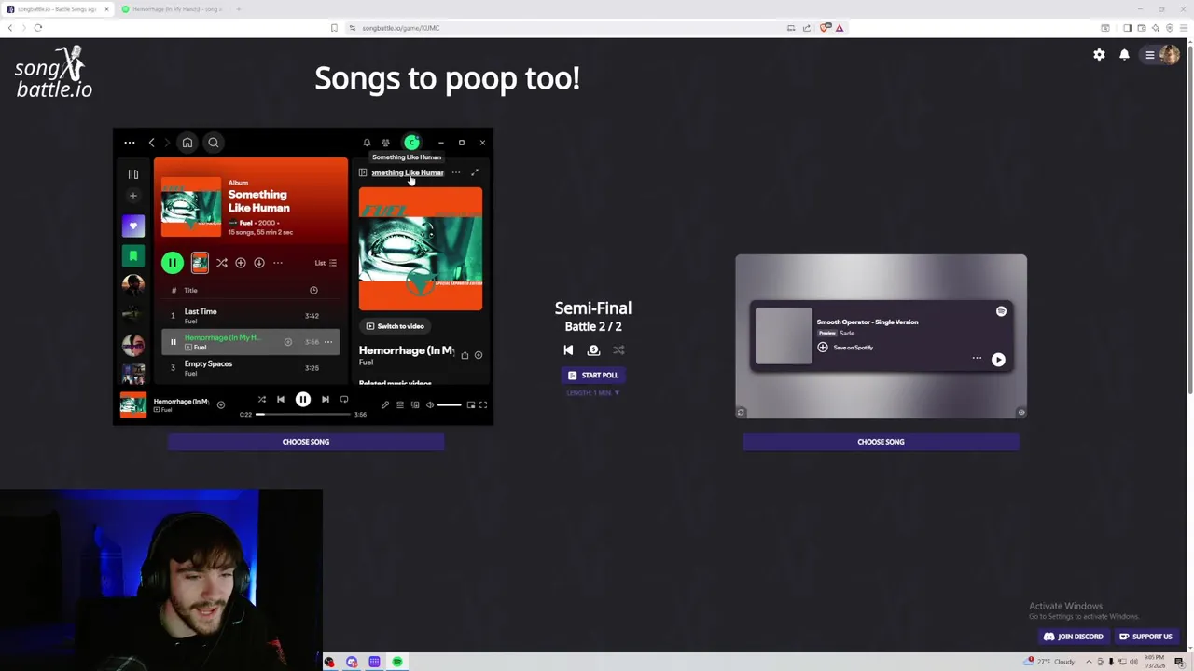Open Spotify's three-dot main menu

[130, 143]
